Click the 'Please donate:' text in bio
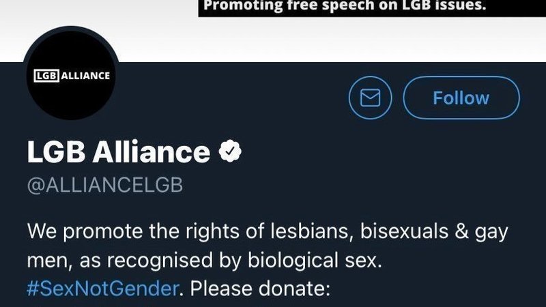Image resolution: width=546 pixels, height=307 pixels. pos(260,289)
